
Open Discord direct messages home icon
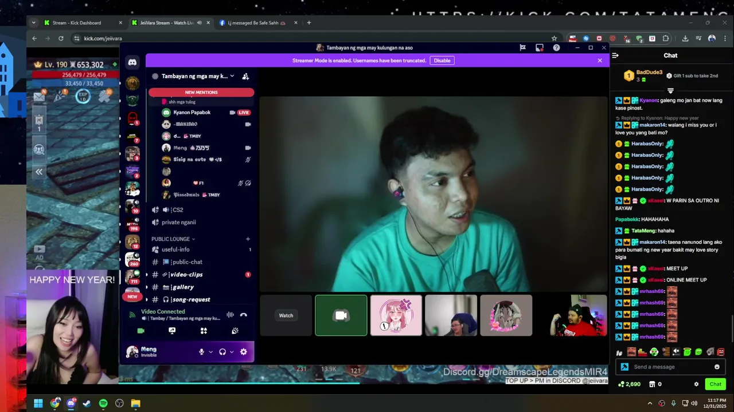[x=132, y=62]
